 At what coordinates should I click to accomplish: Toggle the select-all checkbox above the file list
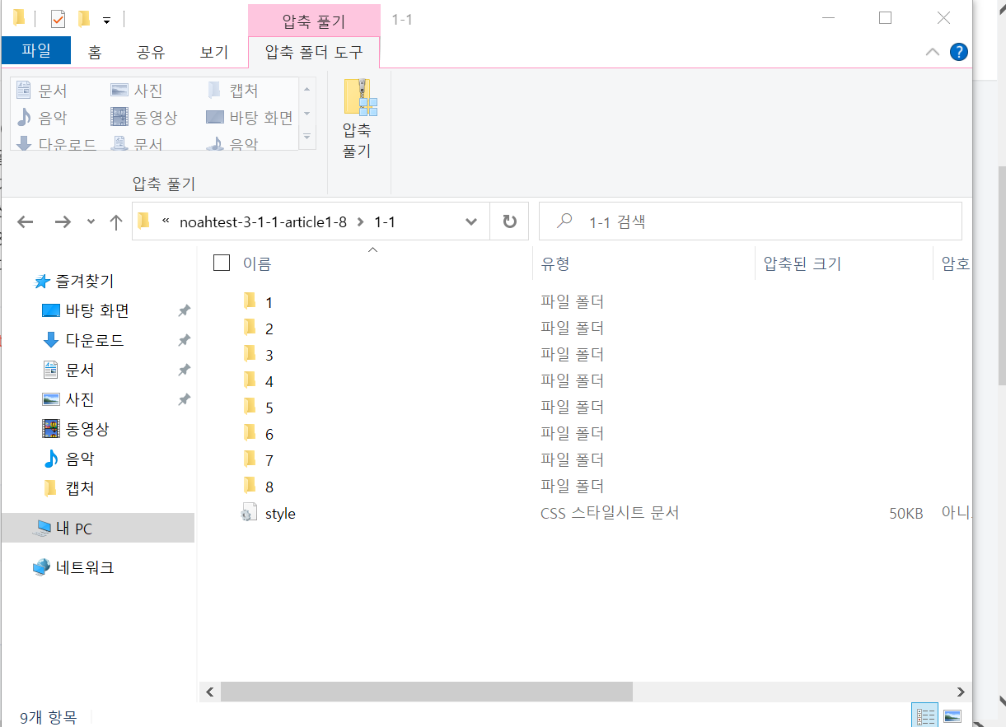[222, 262]
